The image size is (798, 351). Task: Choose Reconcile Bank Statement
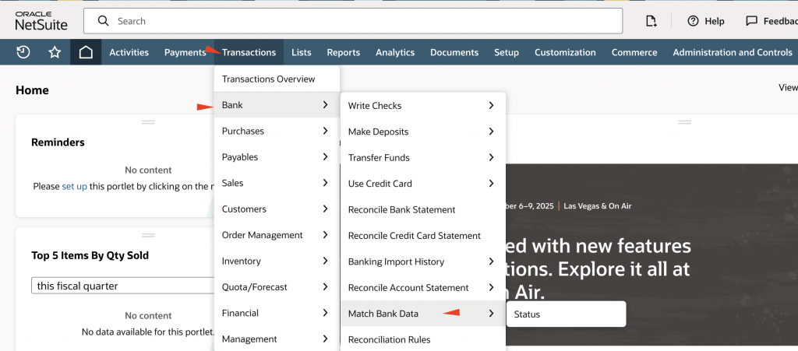pos(401,209)
